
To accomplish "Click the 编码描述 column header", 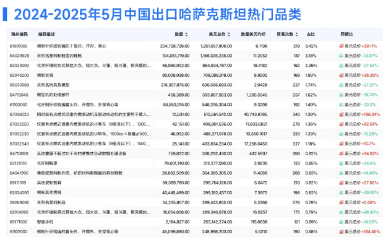I will pos(46,34).
